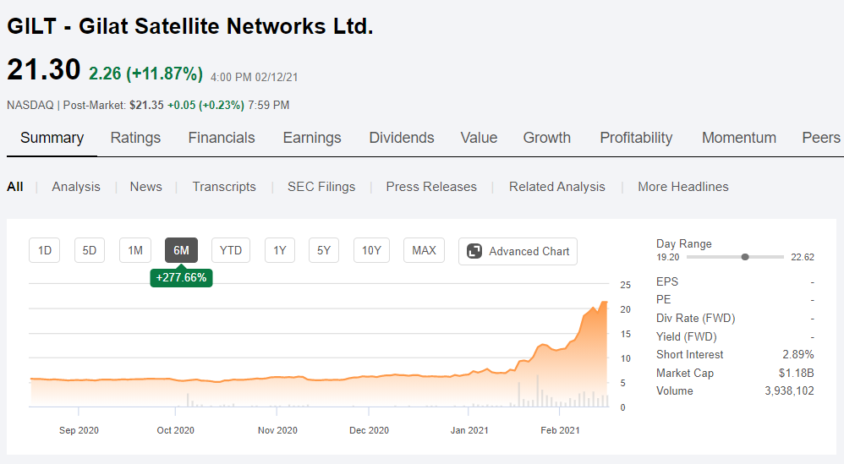
Task: Click the Day Range slider marker
Action: click(x=745, y=257)
